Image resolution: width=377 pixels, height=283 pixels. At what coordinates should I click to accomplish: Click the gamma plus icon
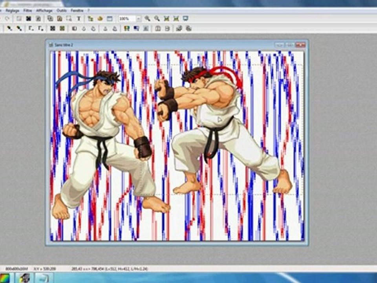(x=40, y=28)
